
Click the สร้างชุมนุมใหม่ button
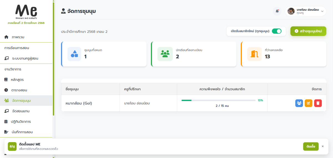[x=308, y=31]
